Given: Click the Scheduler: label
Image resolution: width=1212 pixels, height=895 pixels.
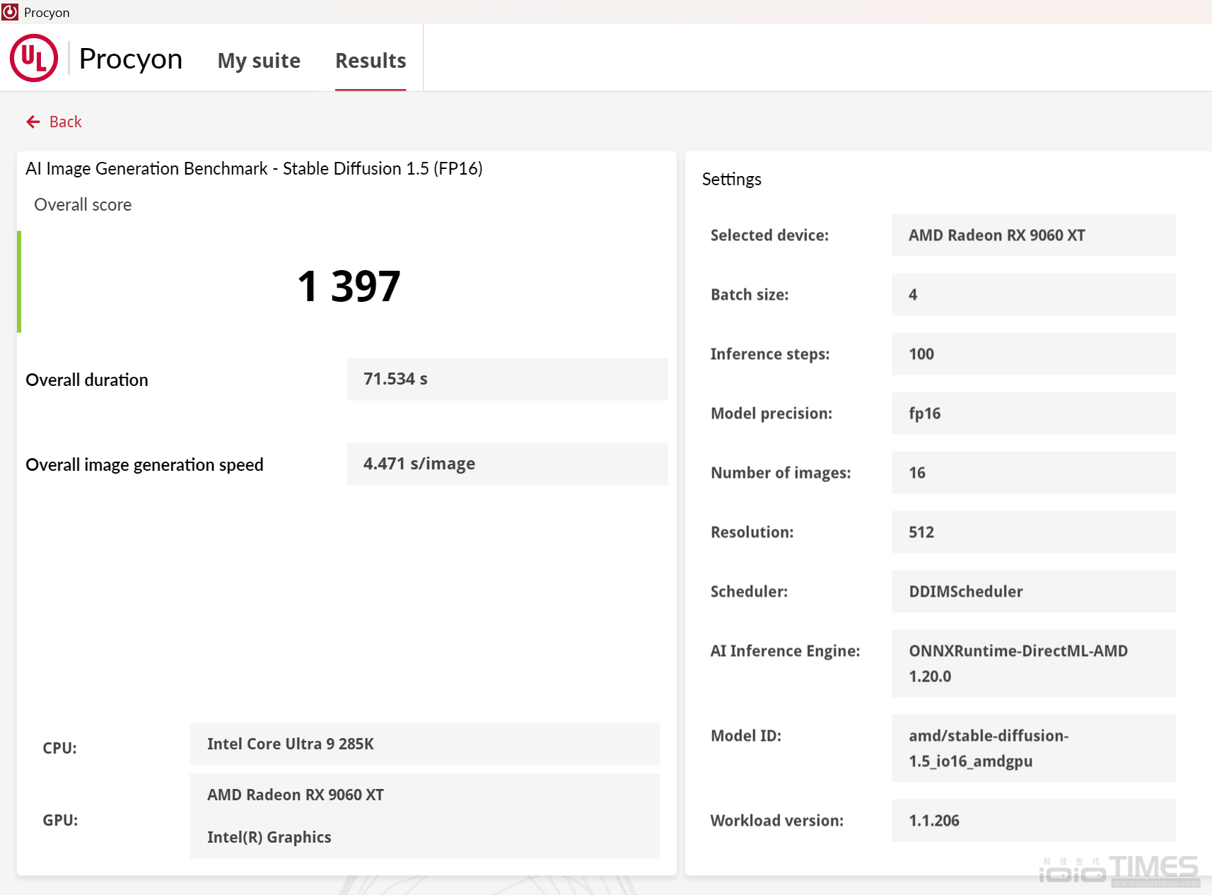Looking at the screenshot, I should [749, 592].
